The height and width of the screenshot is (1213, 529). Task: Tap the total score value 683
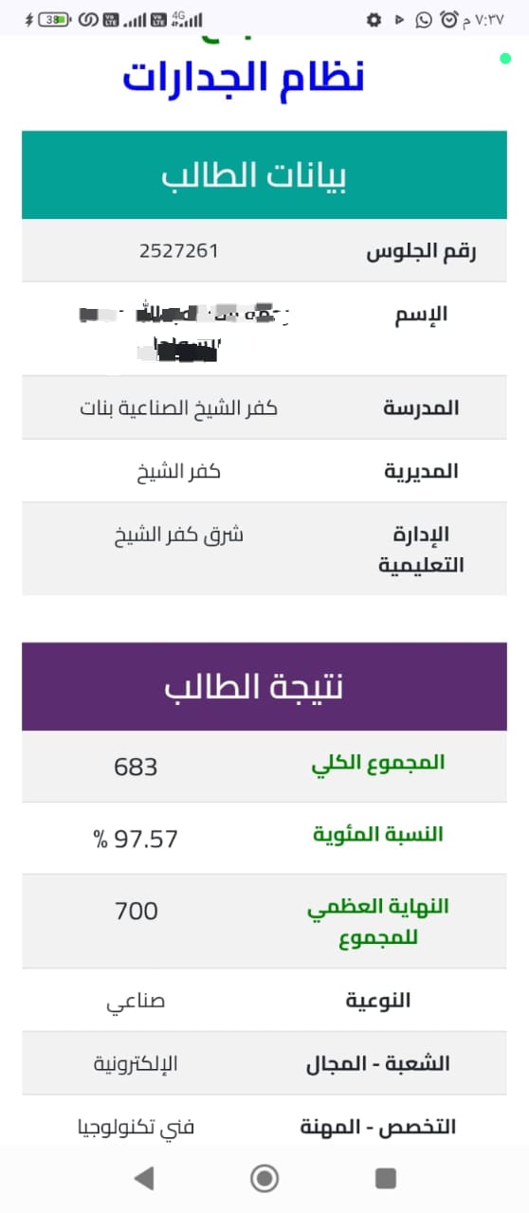point(136,767)
